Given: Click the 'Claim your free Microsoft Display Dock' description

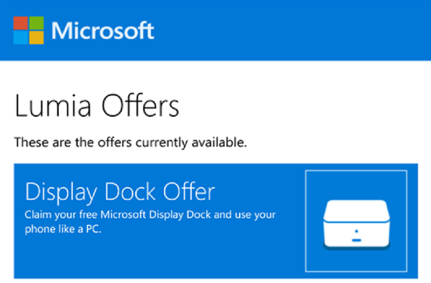Looking at the screenshot, I should point(150,215).
